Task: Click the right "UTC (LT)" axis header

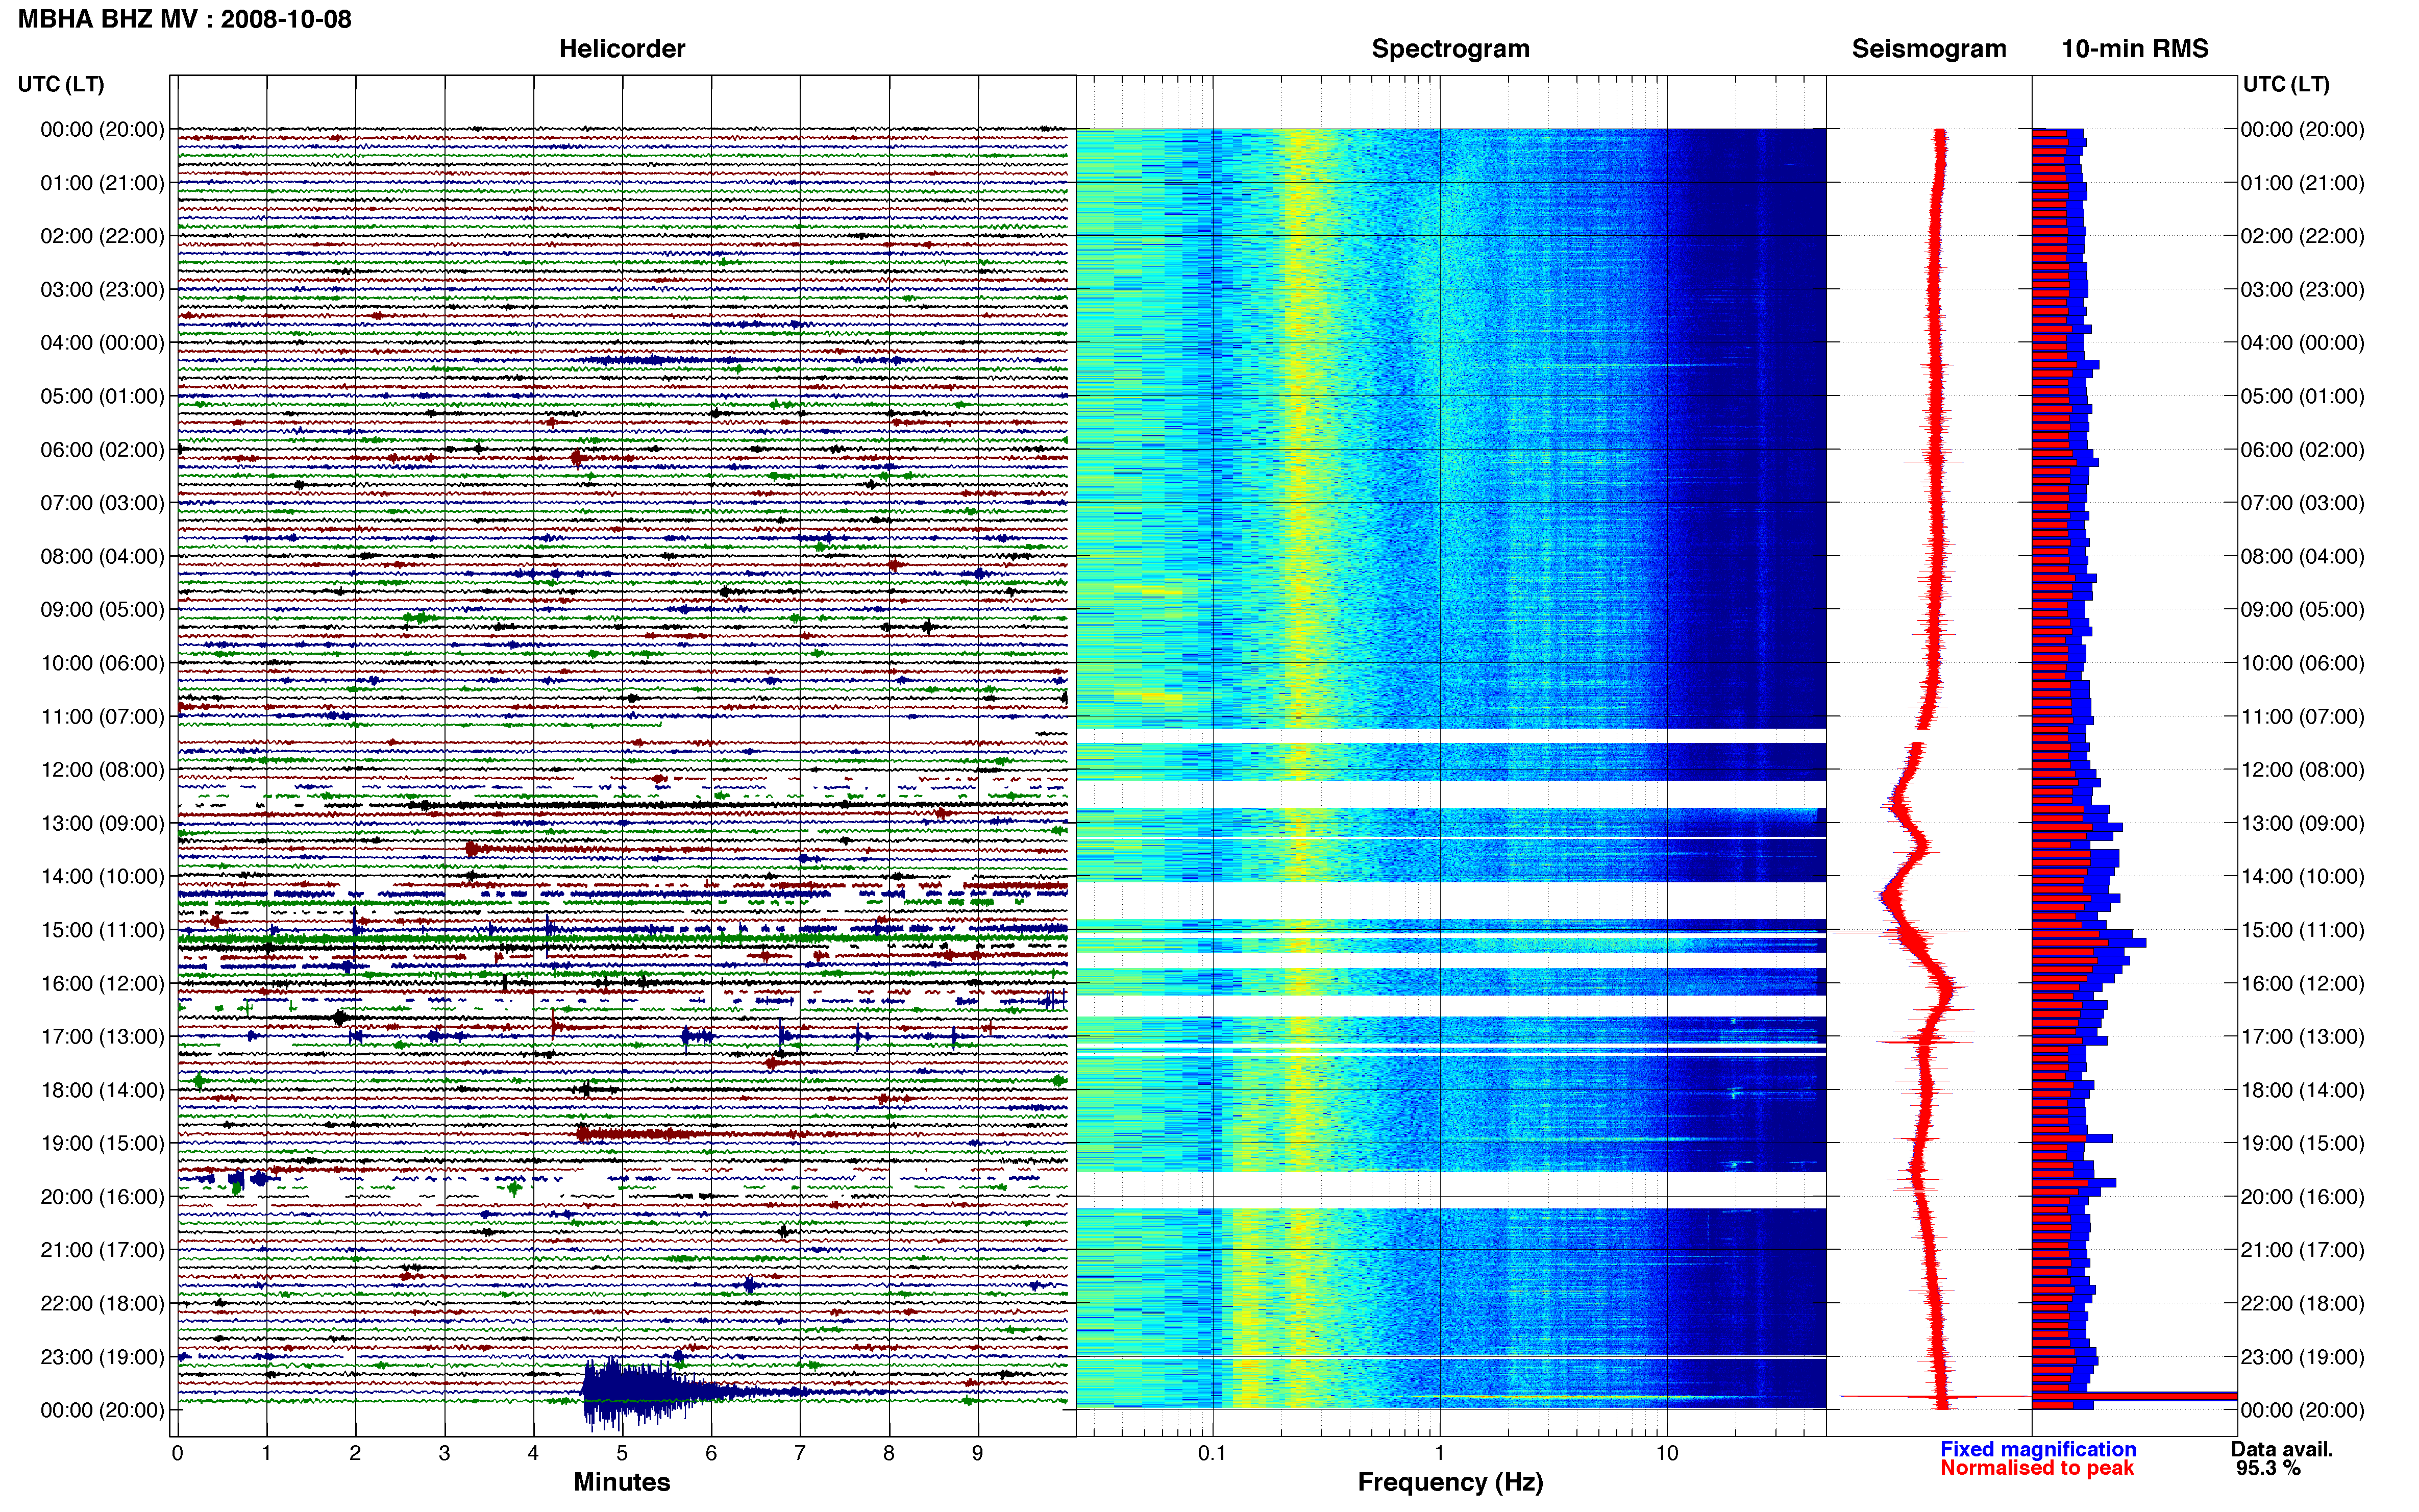Action: click(2286, 84)
